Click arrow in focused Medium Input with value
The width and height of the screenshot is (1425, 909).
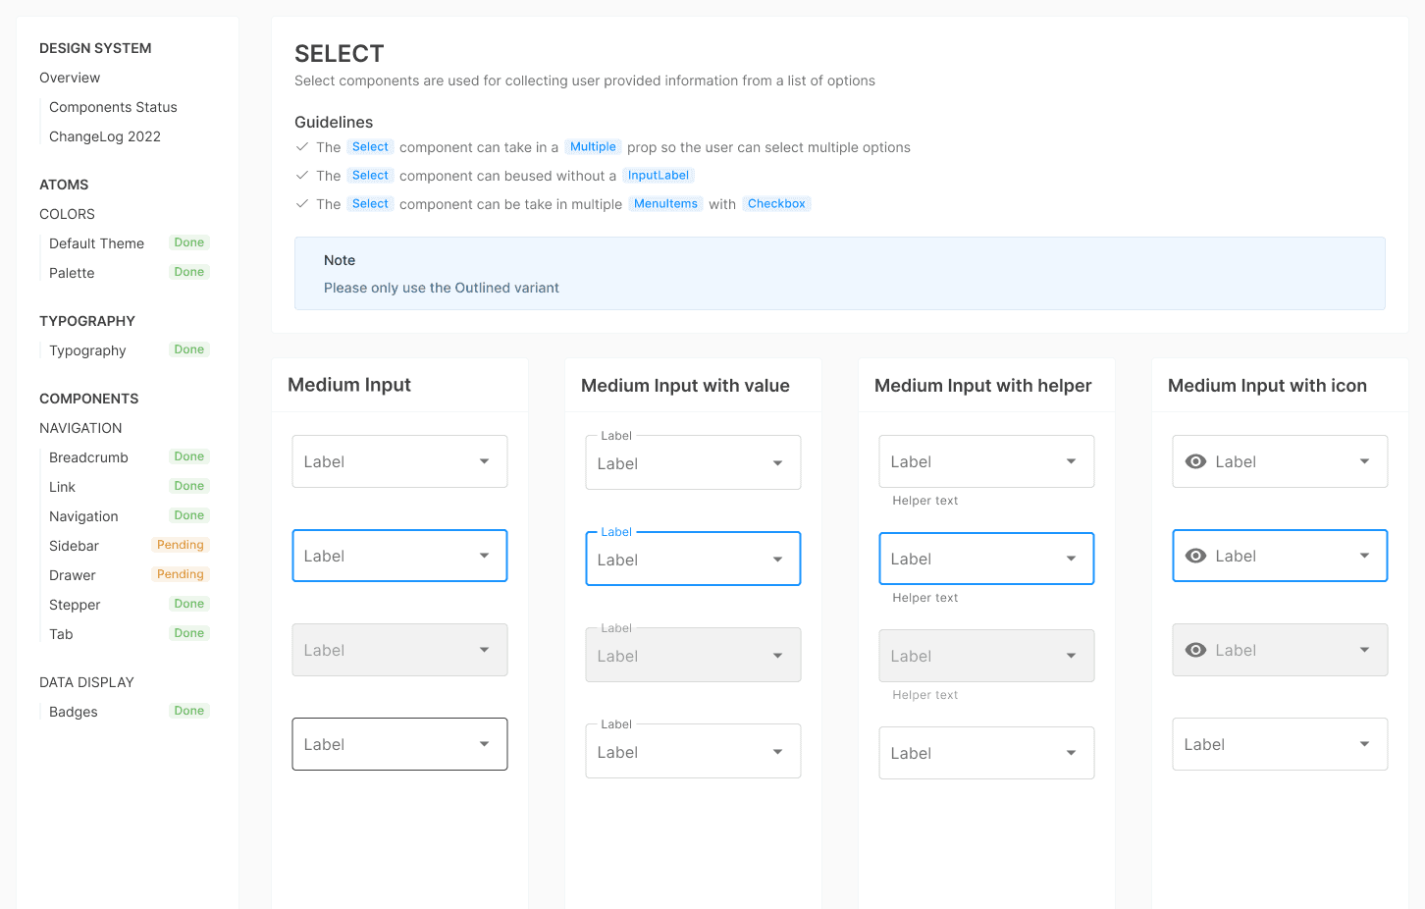tap(777, 560)
